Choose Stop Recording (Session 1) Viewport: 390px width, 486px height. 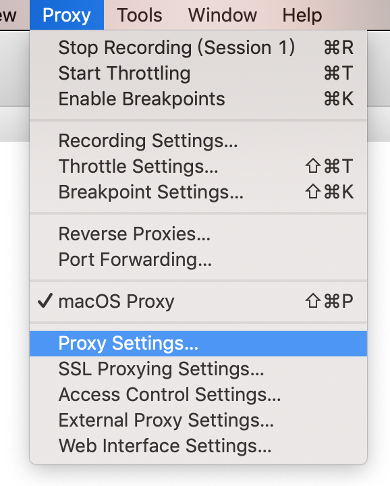click(198, 48)
